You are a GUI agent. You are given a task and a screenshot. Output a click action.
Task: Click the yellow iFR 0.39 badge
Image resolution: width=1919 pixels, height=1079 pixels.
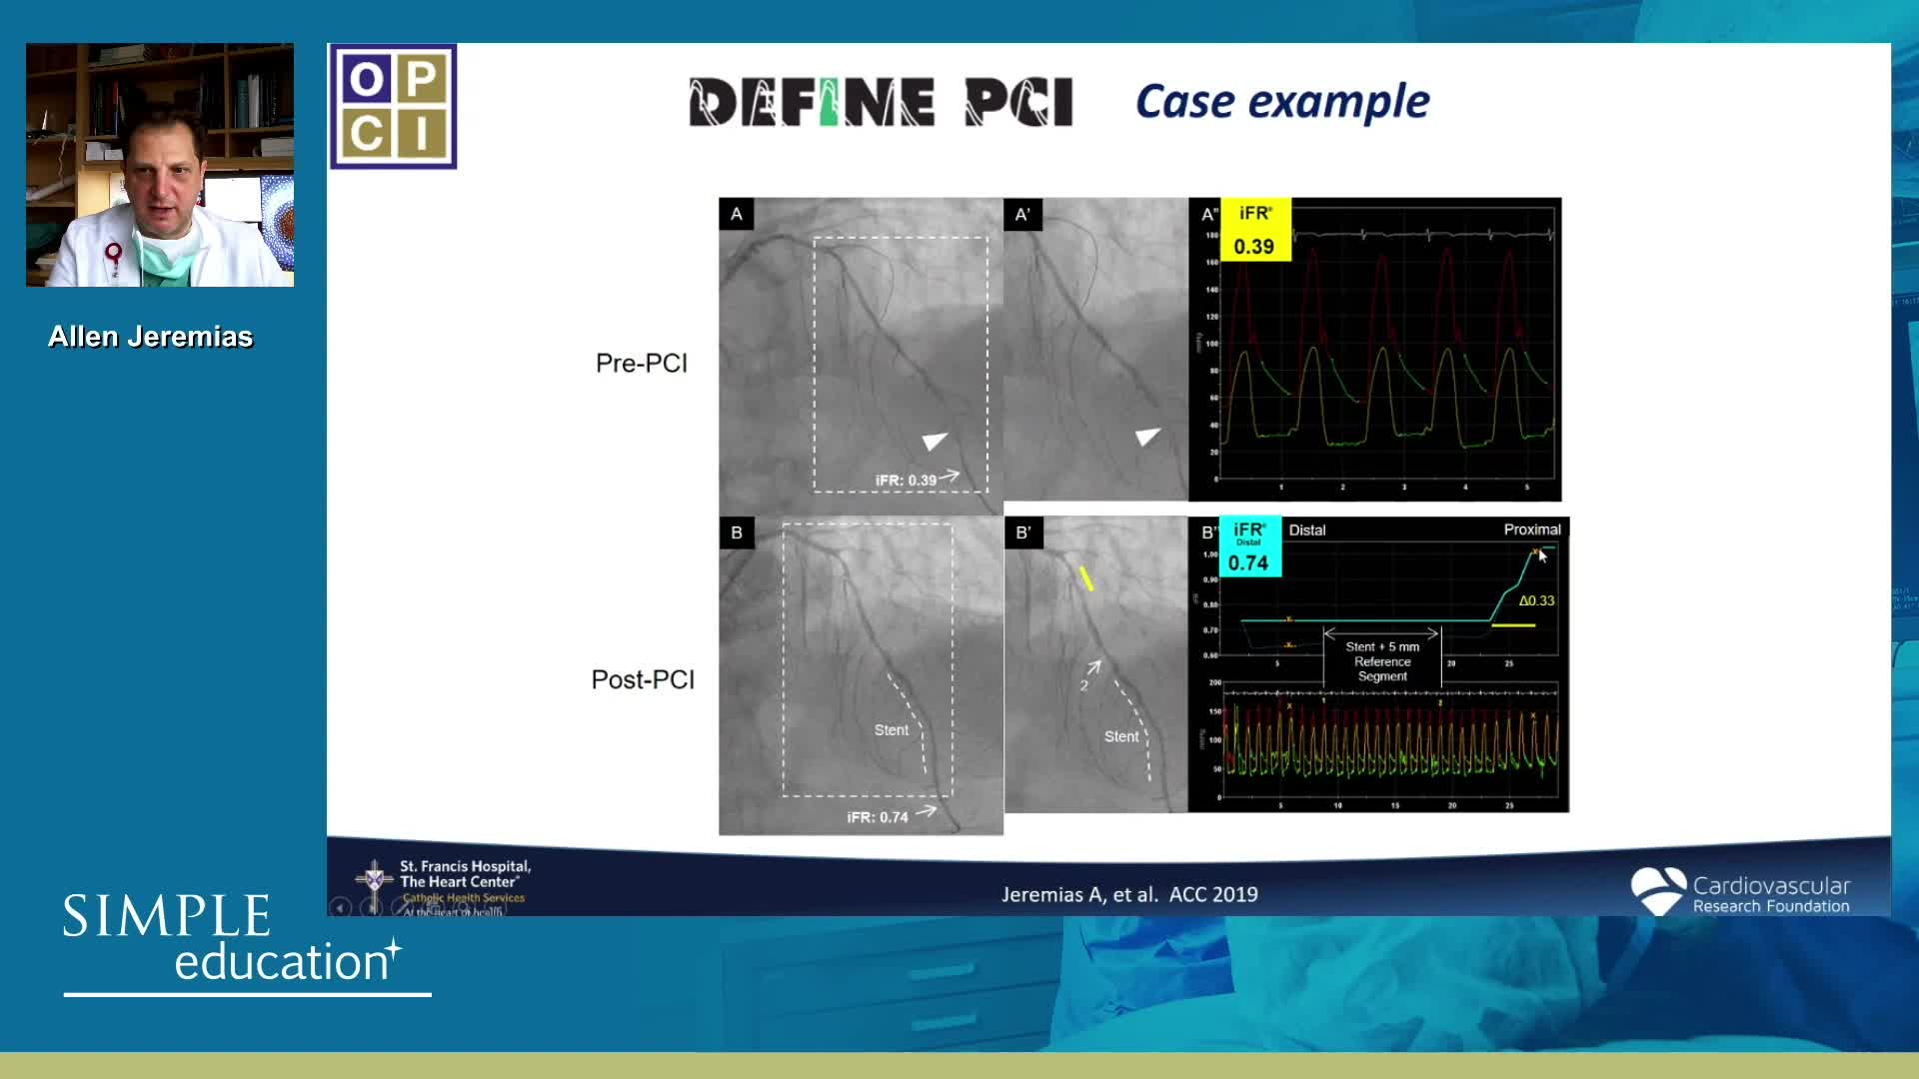tap(1255, 231)
